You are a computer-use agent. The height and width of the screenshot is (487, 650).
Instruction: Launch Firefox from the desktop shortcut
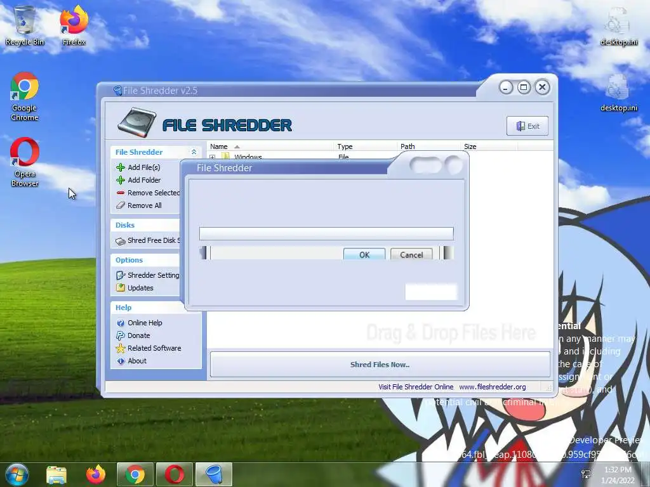click(74, 25)
